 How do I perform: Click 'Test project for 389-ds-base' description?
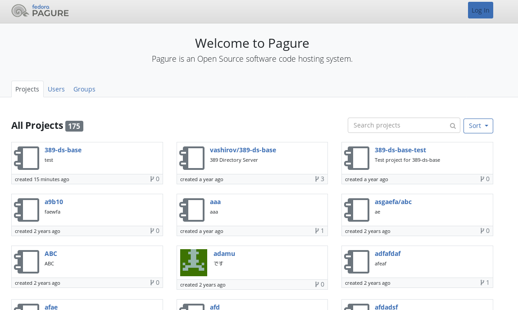[407, 160]
